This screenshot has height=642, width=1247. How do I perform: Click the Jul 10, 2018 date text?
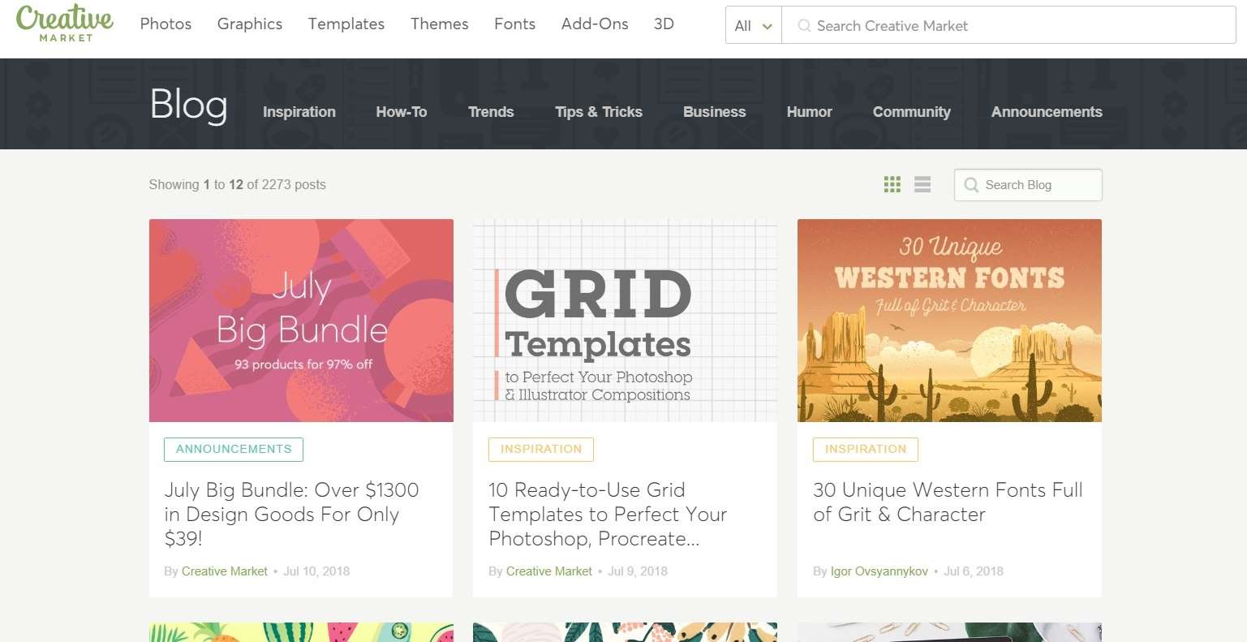click(x=316, y=571)
